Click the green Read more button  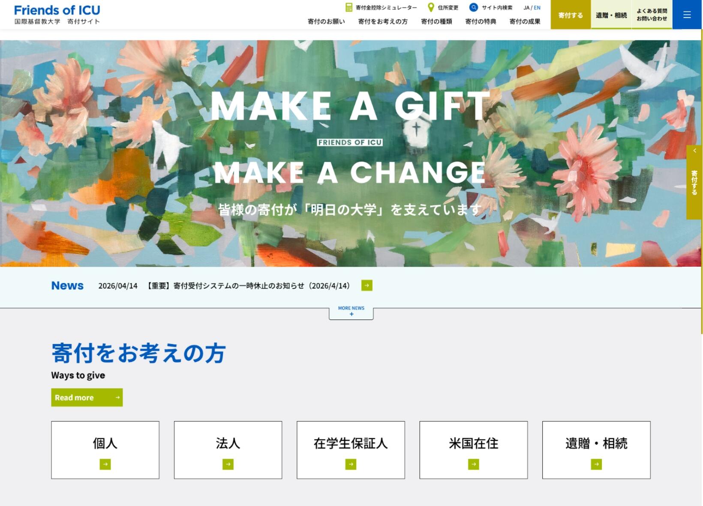(x=87, y=398)
